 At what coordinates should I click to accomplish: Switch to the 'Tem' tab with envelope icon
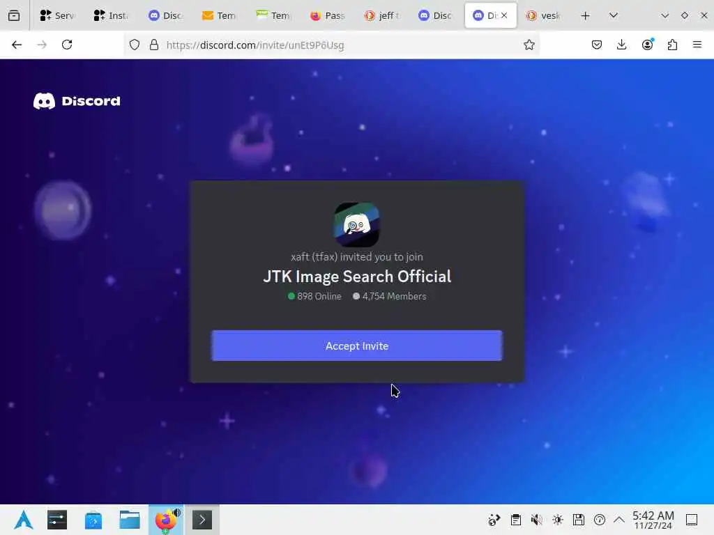click(219, 15)
